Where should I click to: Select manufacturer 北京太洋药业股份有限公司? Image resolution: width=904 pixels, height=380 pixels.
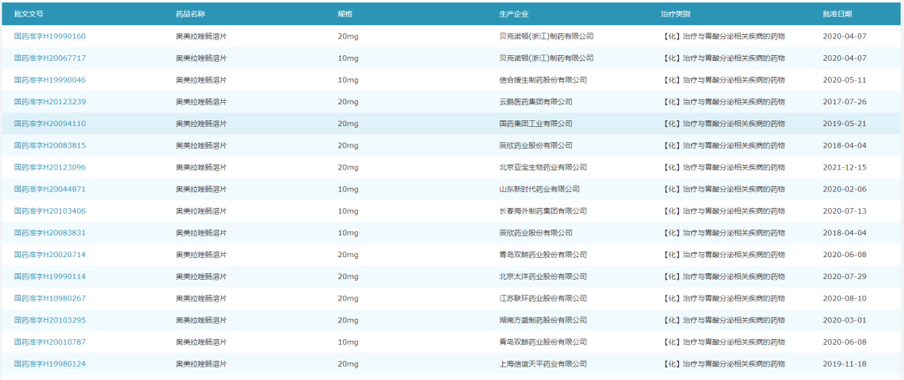click(543, 276)
